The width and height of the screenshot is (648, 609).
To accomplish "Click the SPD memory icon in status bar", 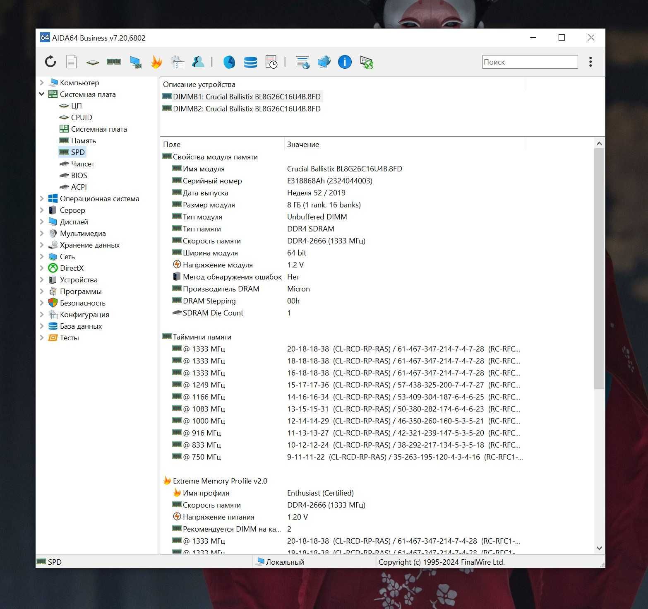I will pos(41,561).
